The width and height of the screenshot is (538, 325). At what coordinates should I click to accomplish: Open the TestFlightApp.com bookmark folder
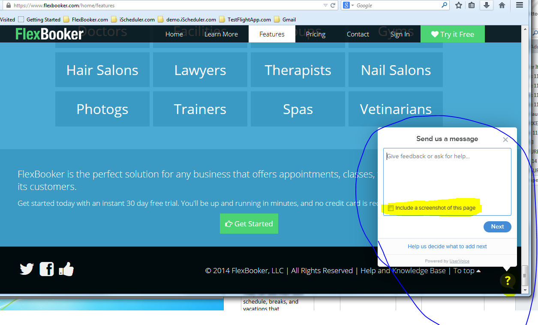[245, 19]
